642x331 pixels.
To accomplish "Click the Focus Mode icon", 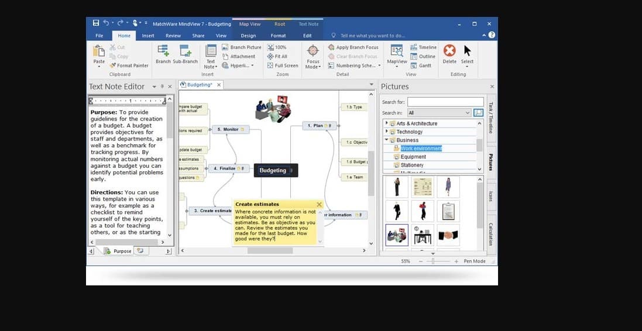I will point(313,51).
